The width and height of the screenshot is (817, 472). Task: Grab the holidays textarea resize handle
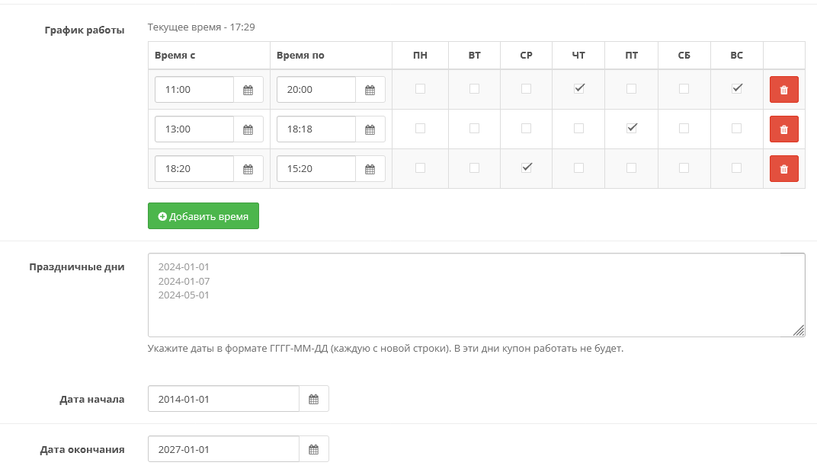coord(799,330)
